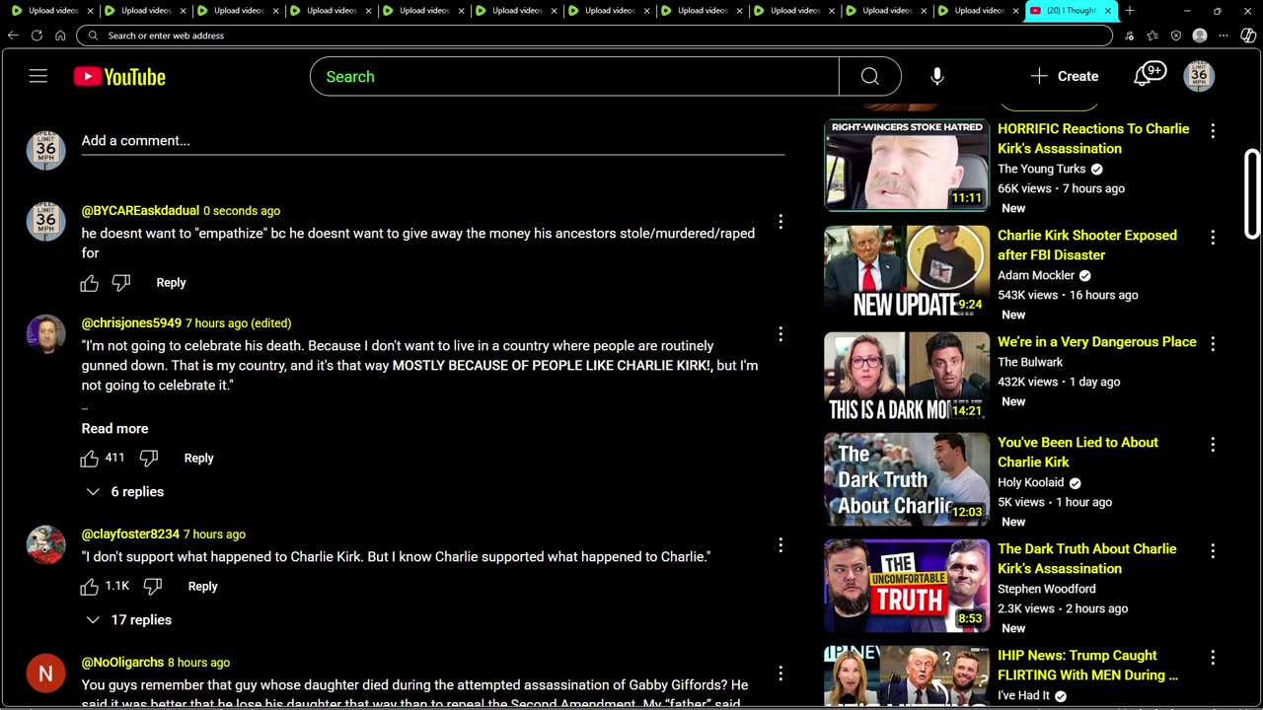Expand comment with Read more
1263x710 pixels.
point(114,429)
